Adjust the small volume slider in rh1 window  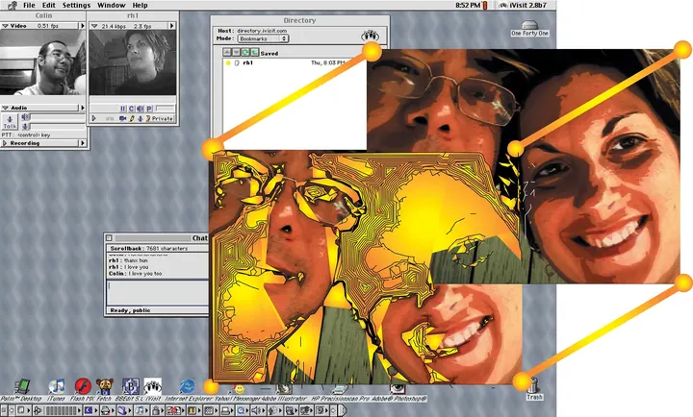pyautogui.click(x=165, y=109)
